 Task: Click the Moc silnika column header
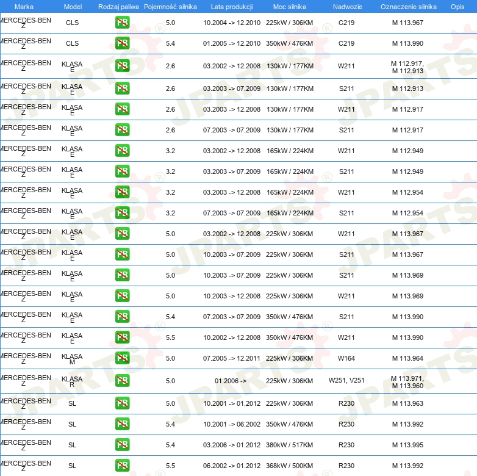tap(290, 7)
